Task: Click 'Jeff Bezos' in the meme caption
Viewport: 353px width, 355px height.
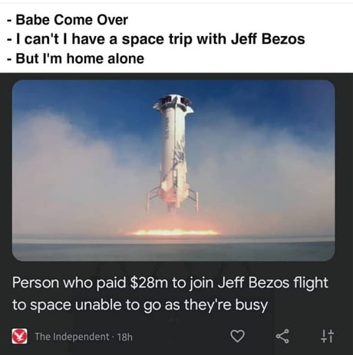Action: (268, 39)
